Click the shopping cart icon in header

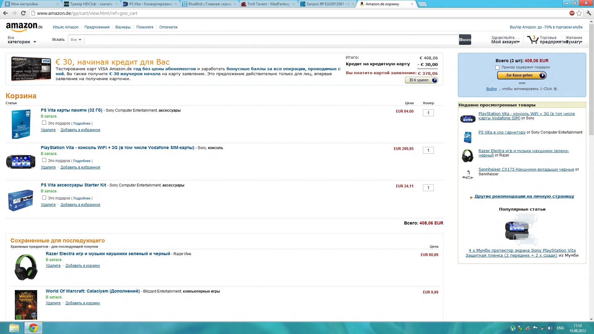(x=533, y=40)
